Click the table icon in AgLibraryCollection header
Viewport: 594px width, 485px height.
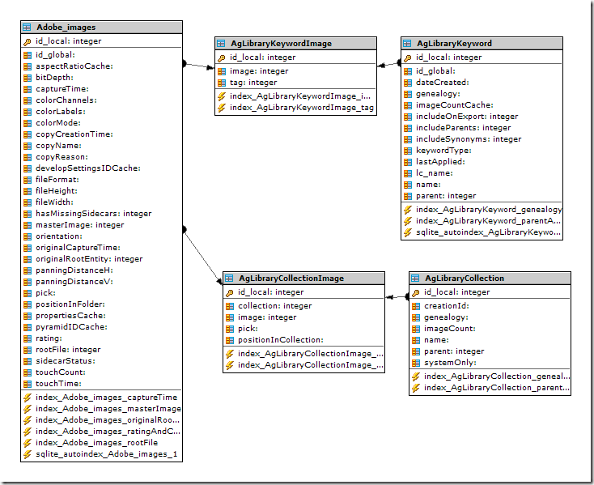(415, 279)
